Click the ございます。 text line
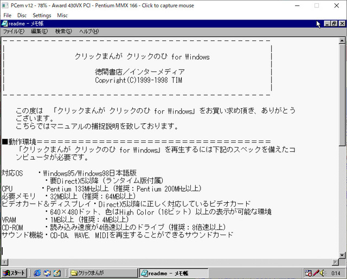The width and height of the screenshot is (347, 279). 35,118
